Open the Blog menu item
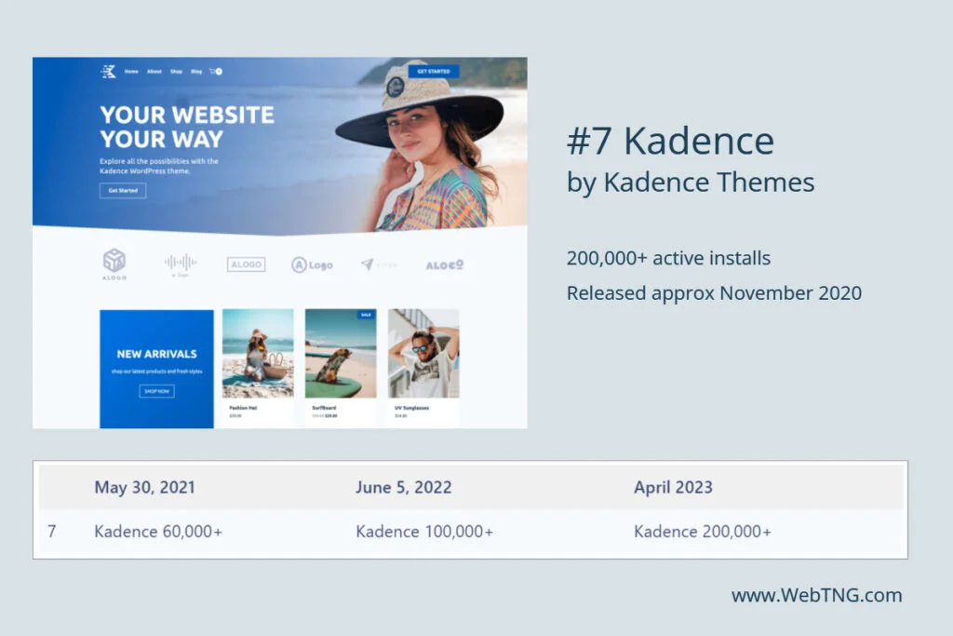Screen dimensions: 953x636 (x=196, y=72)
